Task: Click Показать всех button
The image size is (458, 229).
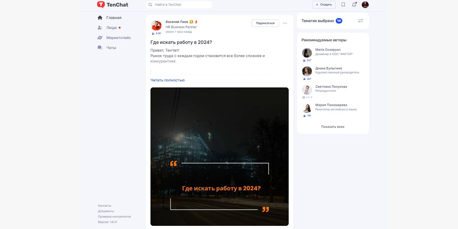Action: coord(333,127)
